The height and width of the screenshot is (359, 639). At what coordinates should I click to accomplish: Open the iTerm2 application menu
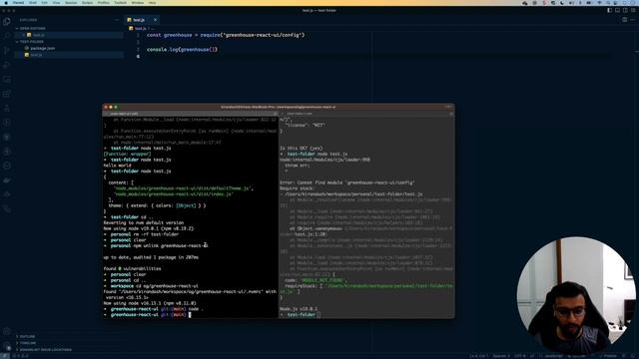coord(18,2)
